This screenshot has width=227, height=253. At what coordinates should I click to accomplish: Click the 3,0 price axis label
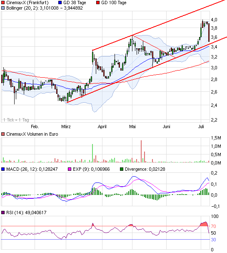[214, 68]
